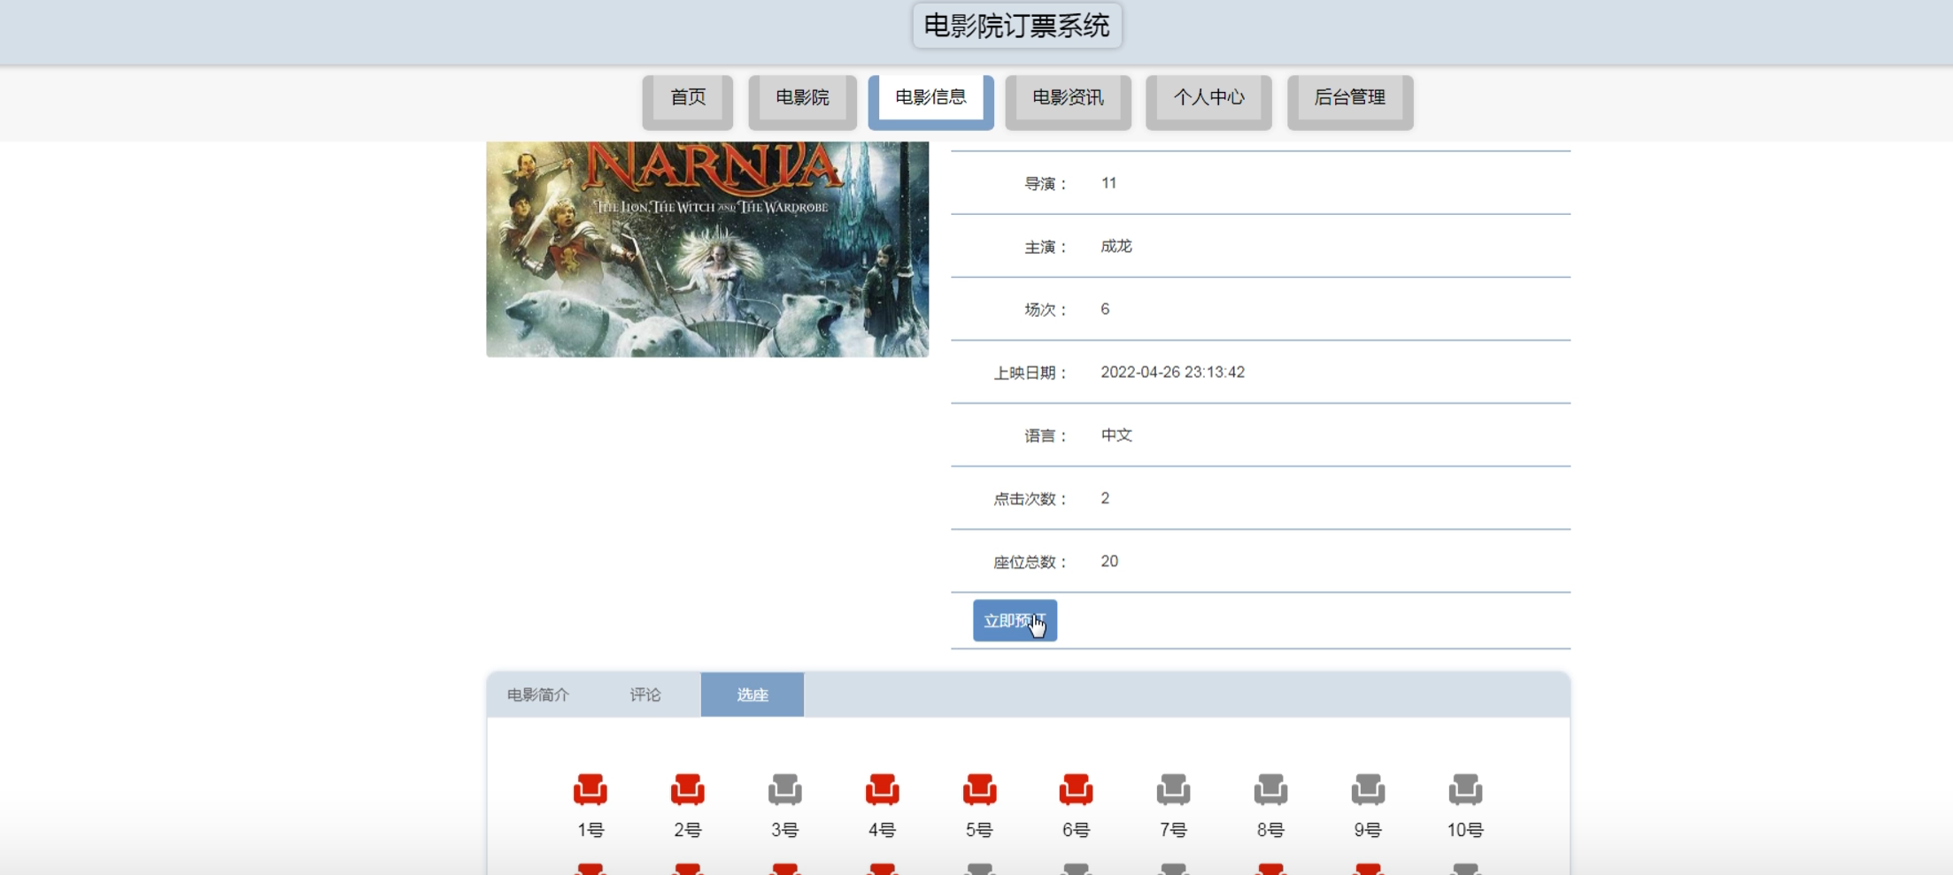The height and width of the screenshot is (875, 1953).
Task: Click the 1号 seat label
Action: (591, 830)
